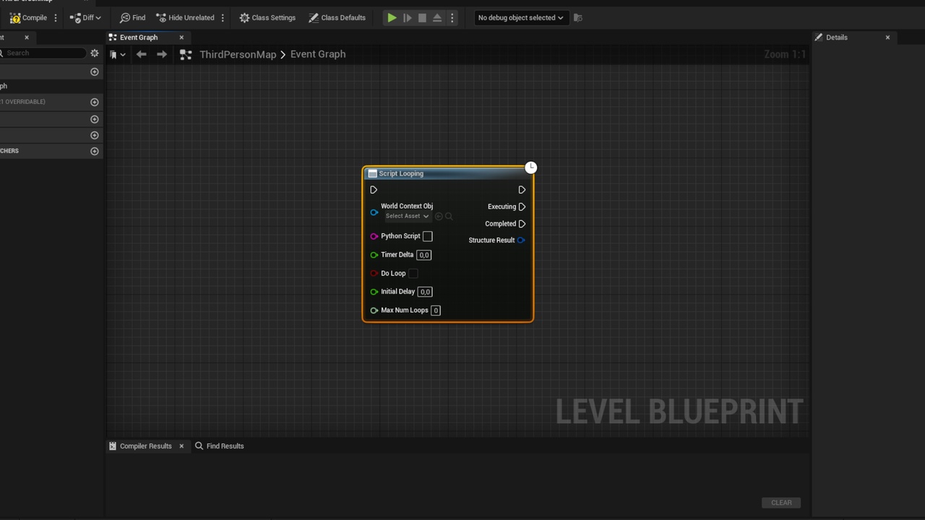
Task: Click browse to asset magnifier icon
Action: (449, 216)
